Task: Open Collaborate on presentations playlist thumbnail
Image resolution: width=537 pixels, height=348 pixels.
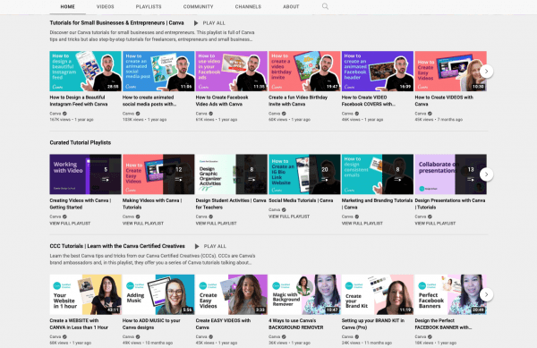Action: pyautogui.click(x=450, y=174)
